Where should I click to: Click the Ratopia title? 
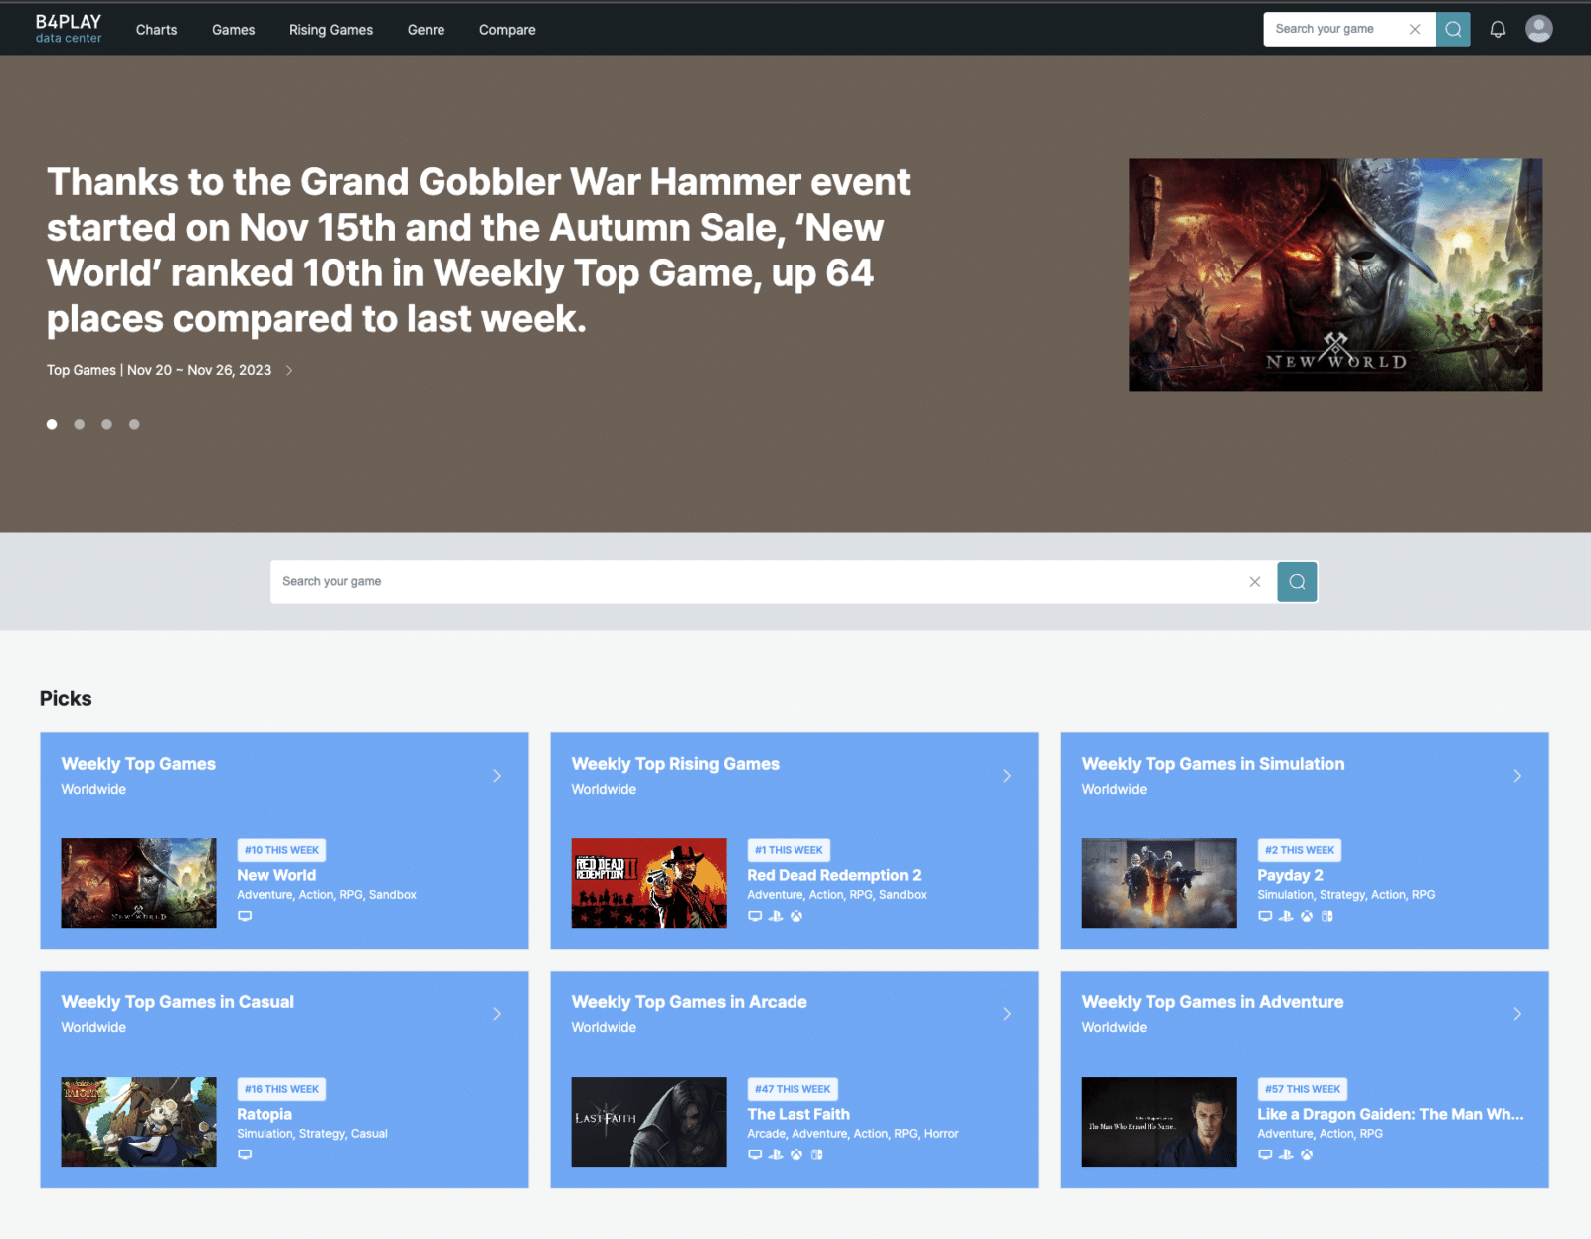pyautogui.click(x=265, y=1114)
